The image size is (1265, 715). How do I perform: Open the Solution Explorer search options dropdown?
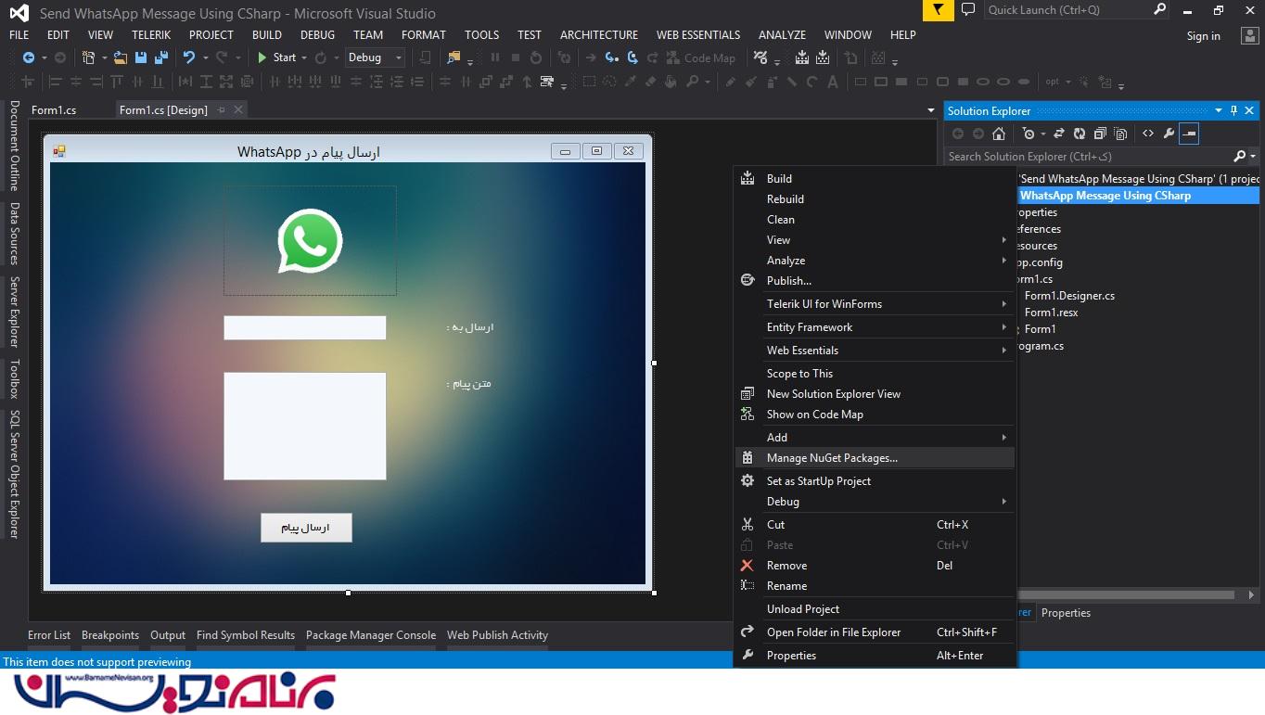(1254, 157)
